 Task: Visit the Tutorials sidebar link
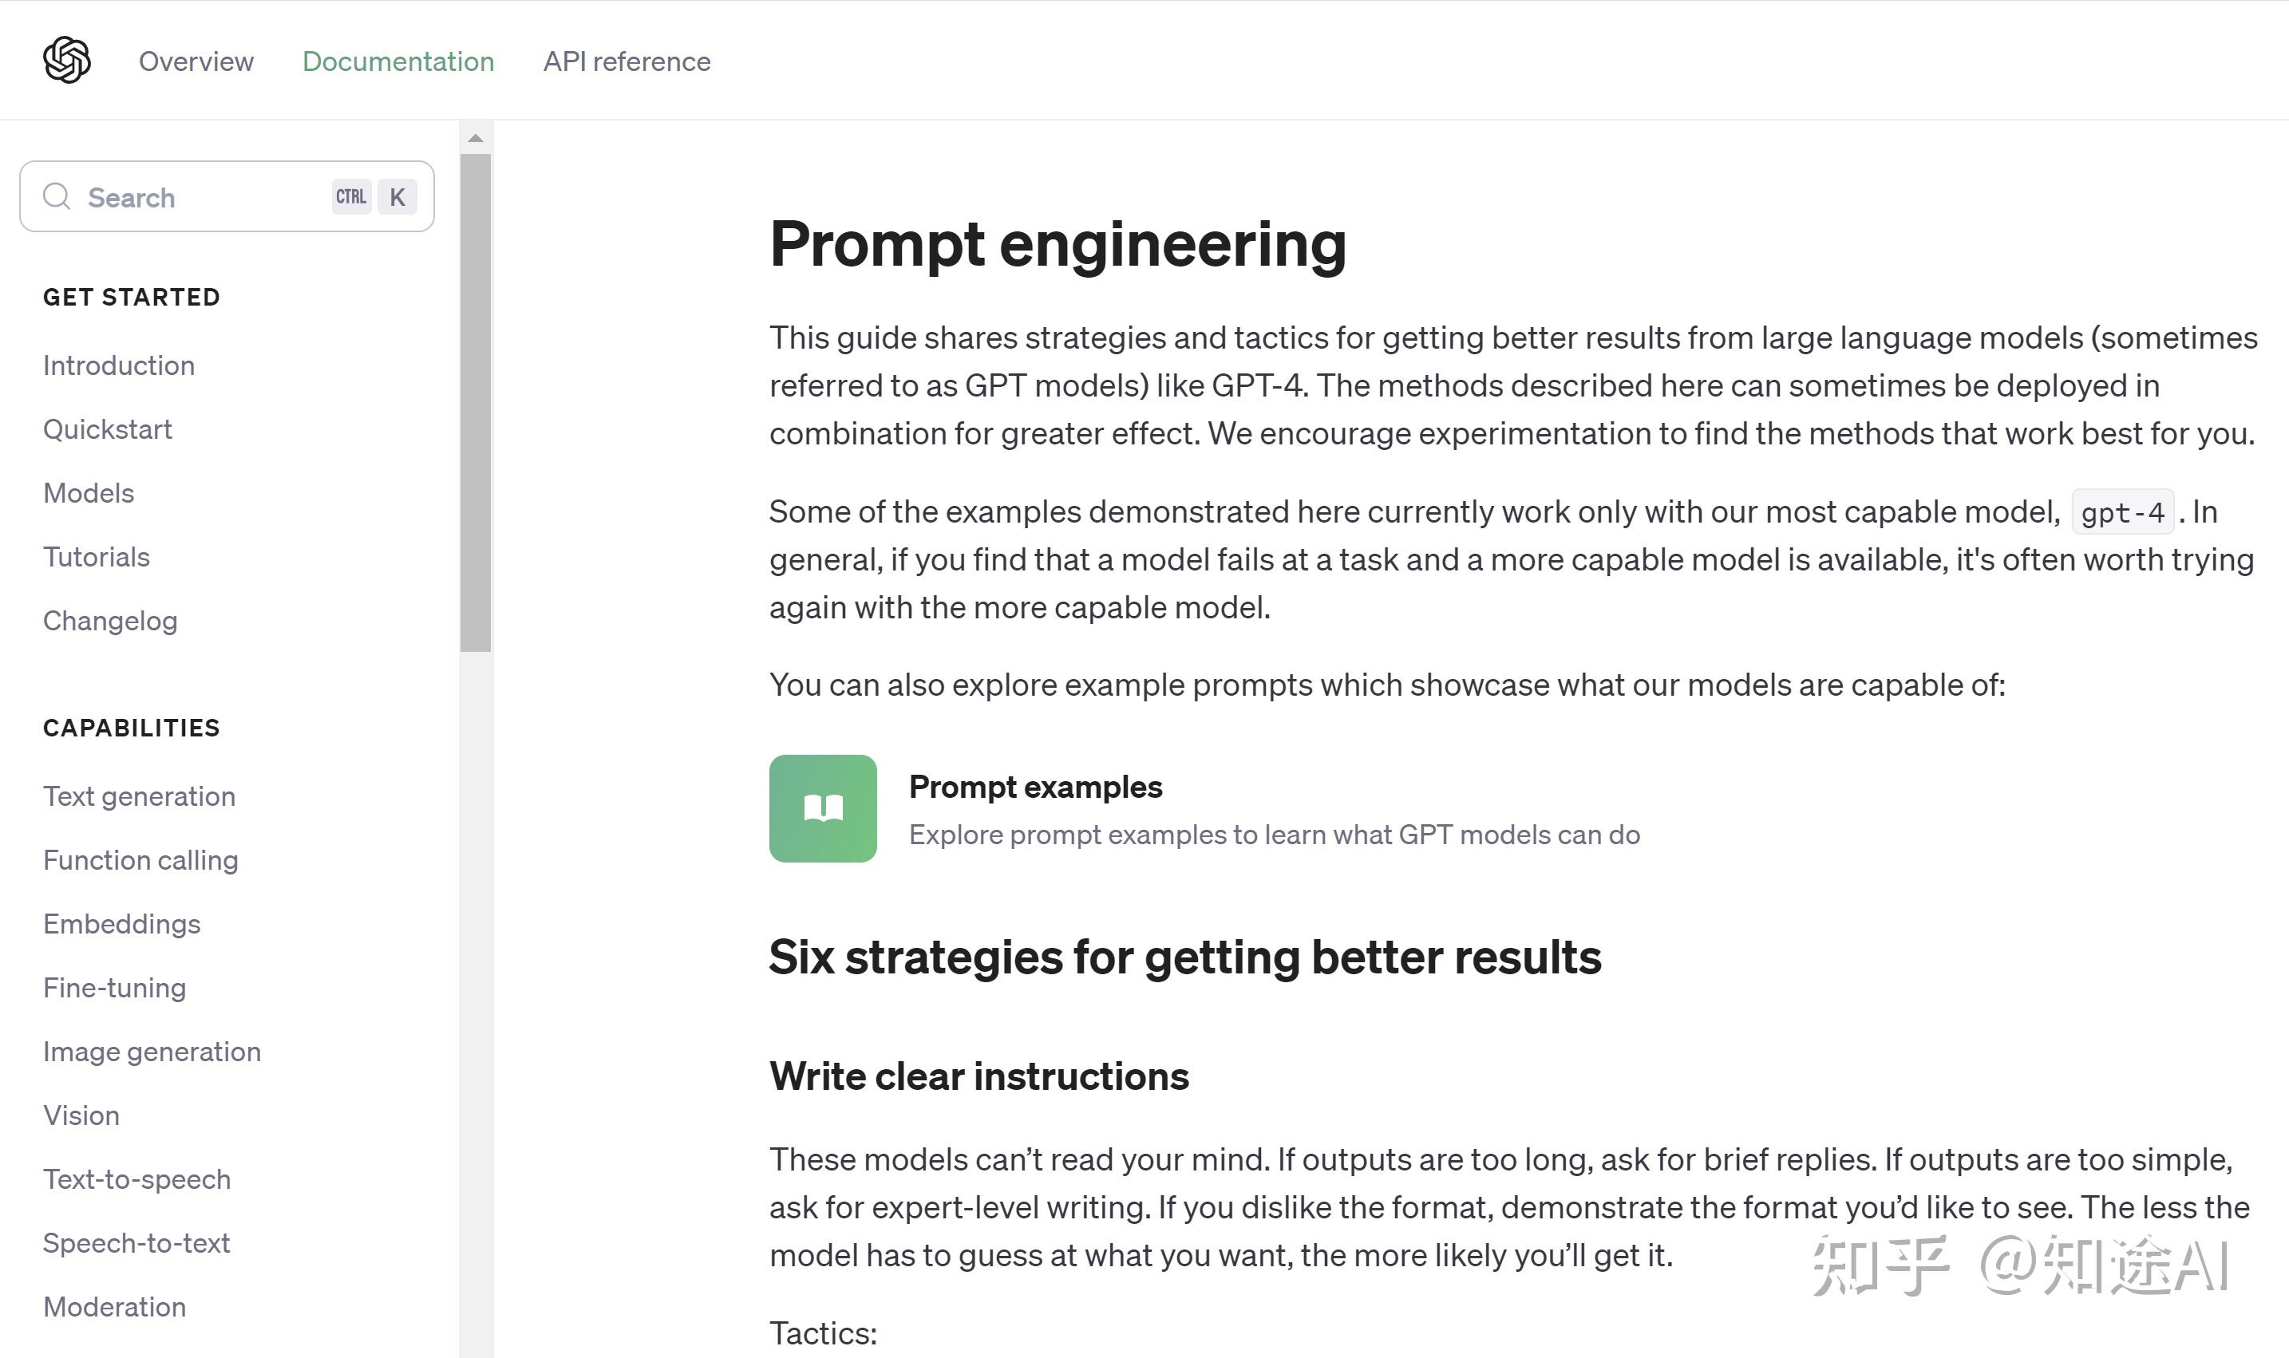96,557
